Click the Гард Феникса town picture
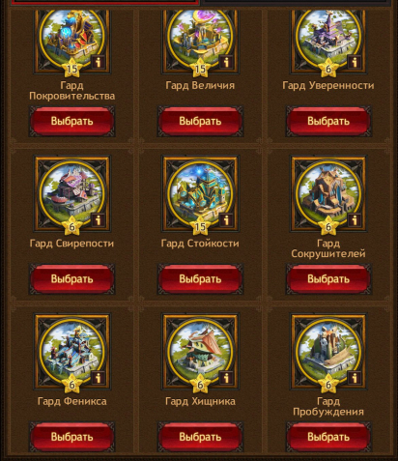 point(71,351)
